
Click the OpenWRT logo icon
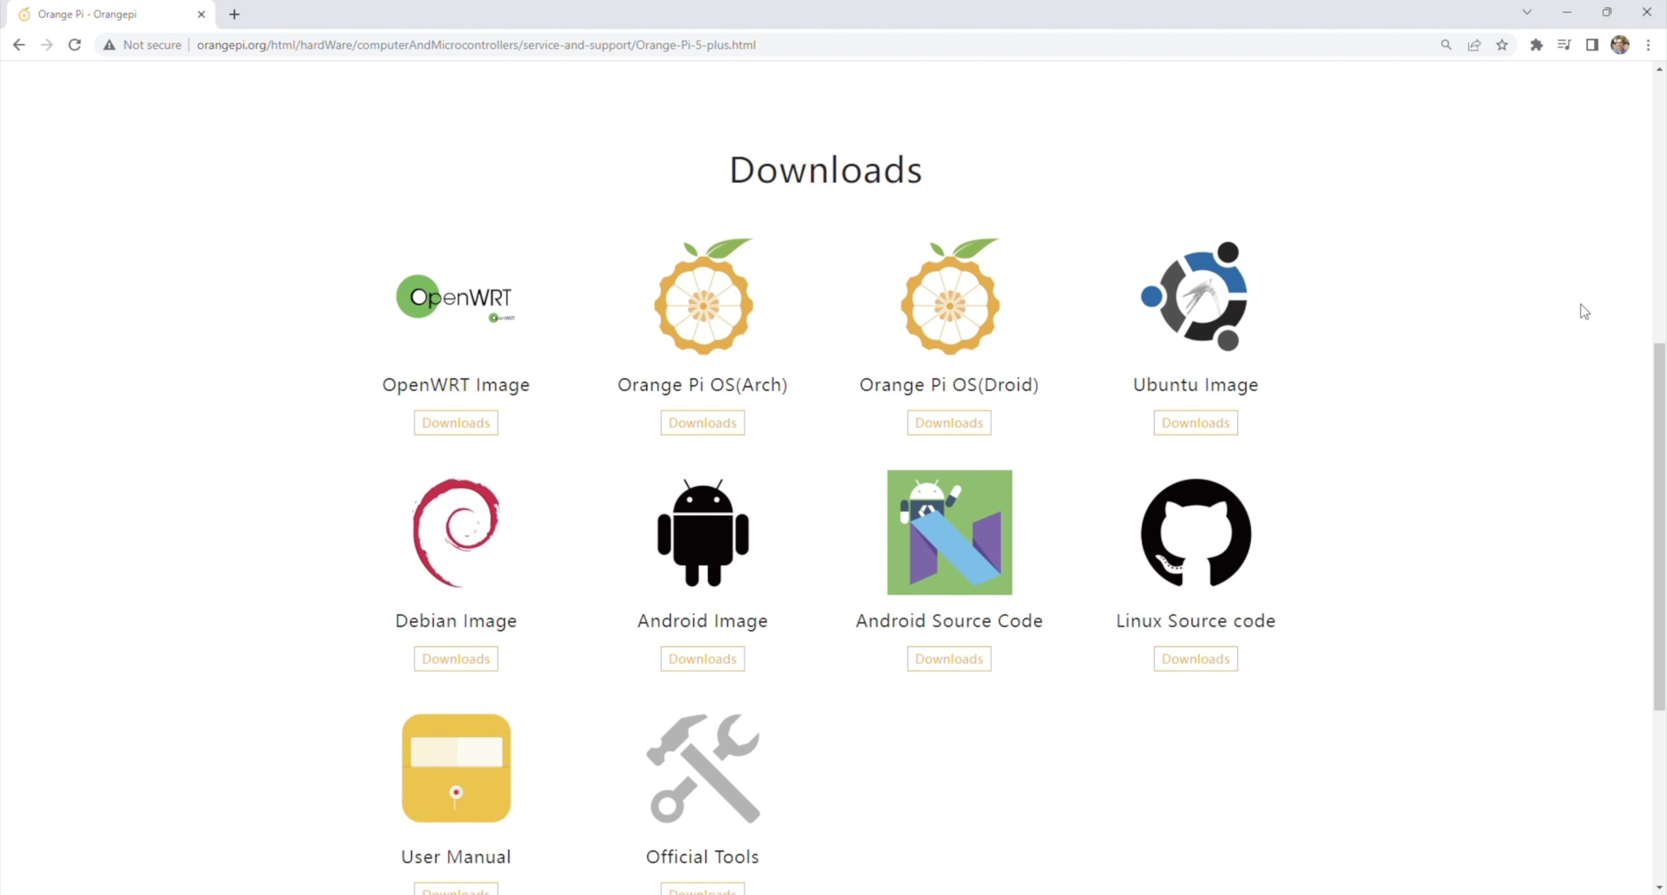[455, 297]
